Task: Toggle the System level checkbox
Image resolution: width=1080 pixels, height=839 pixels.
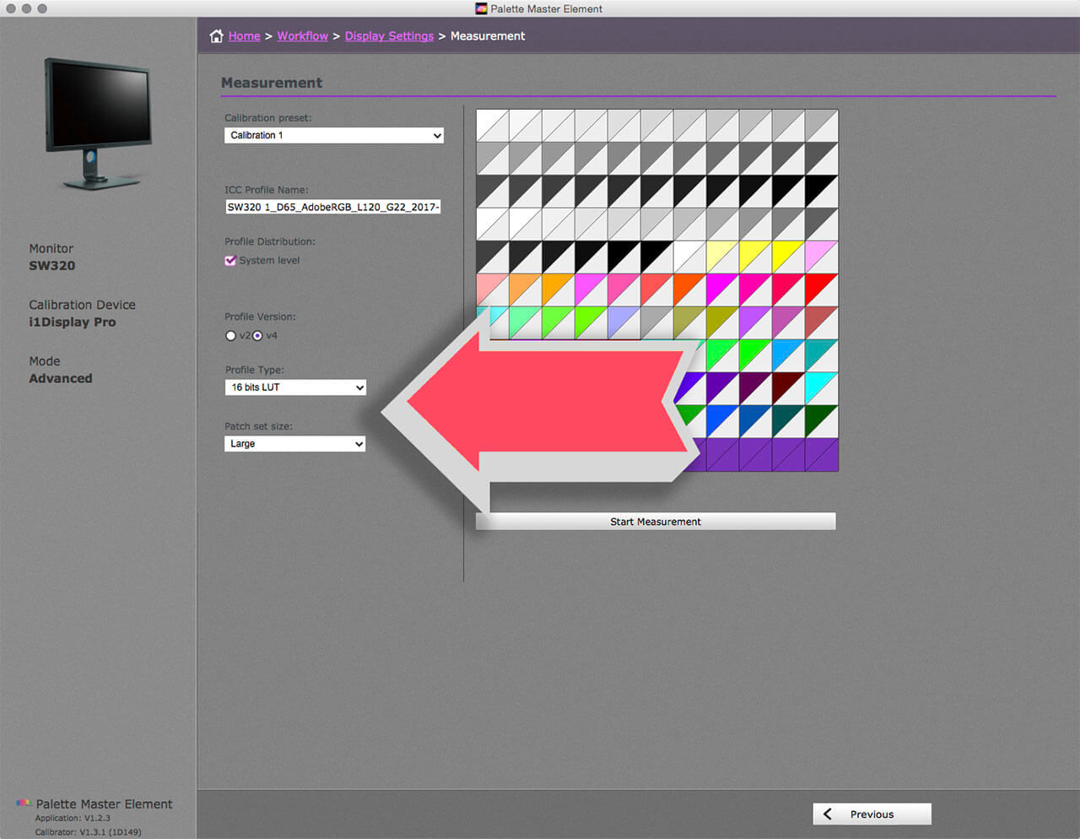Action: coord(230,261)
